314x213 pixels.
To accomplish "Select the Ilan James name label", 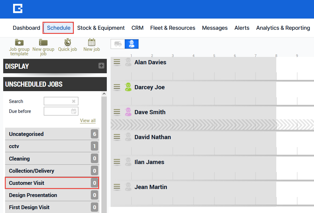I will [149, 162].
